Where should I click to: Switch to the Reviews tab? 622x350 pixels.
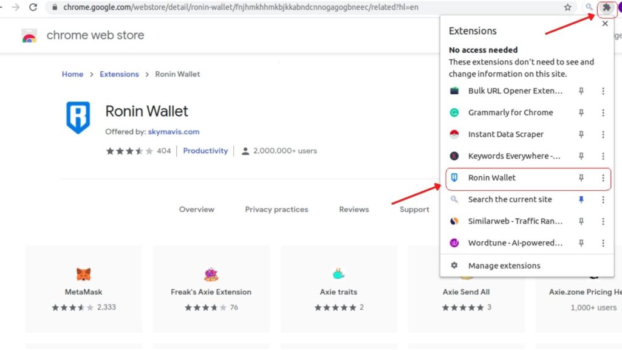(354, 210)
